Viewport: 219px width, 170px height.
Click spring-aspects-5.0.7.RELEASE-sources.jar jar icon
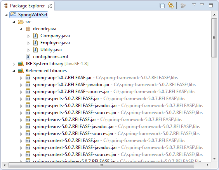pyautogui.click(x=28, y=113)
